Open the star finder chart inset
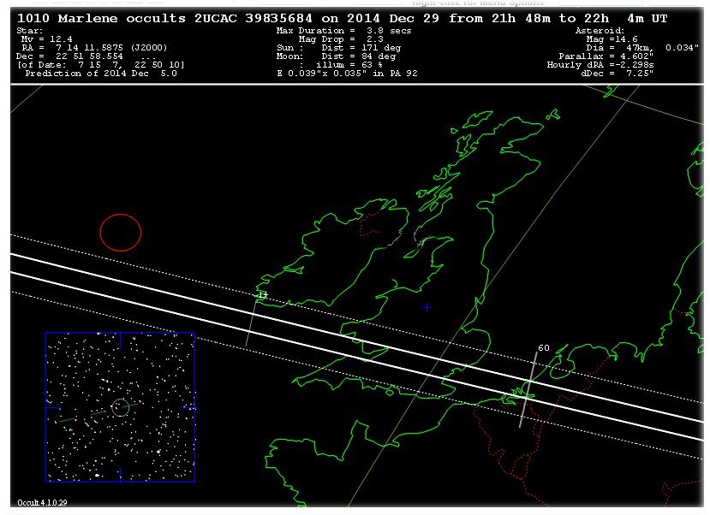 pos(120,407)
